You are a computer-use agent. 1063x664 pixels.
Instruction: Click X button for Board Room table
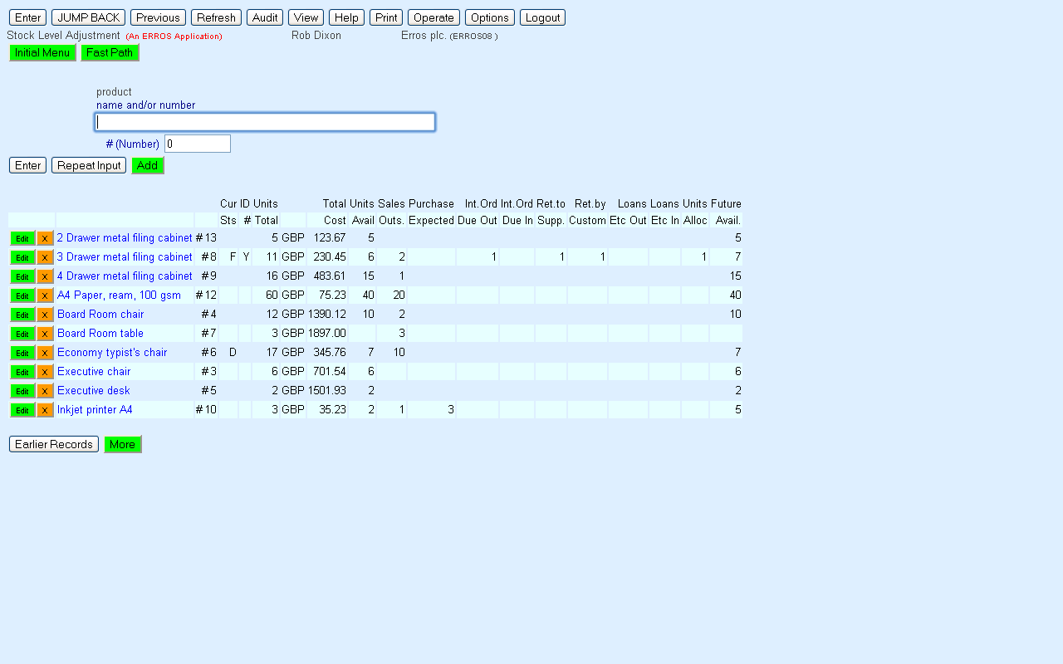coord(45,334)
